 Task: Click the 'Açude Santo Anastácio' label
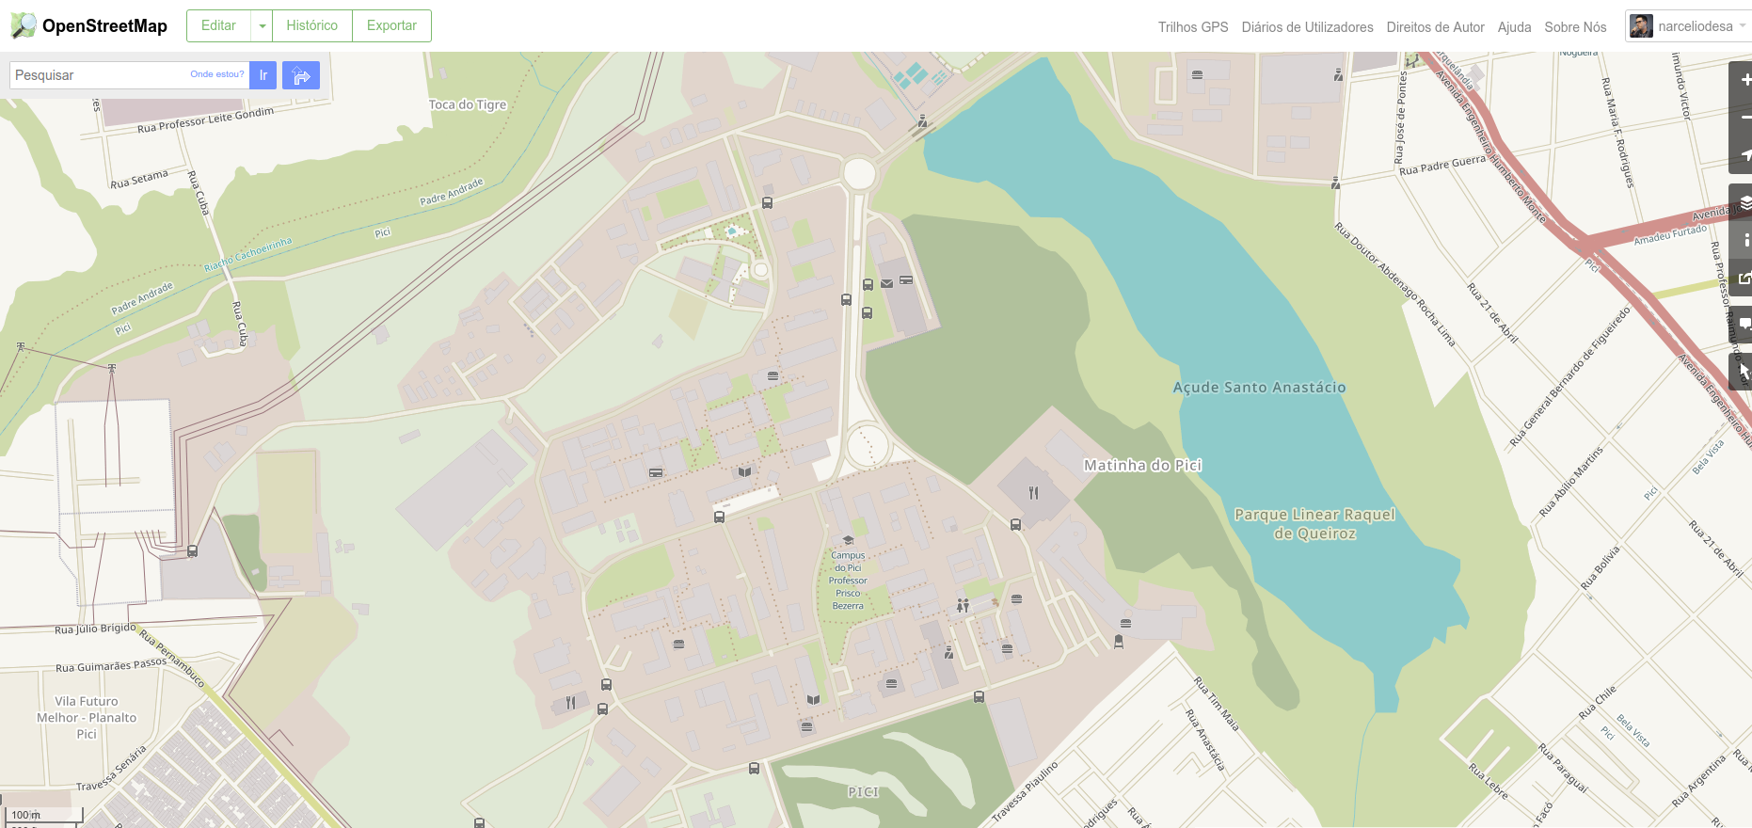[1259, 388]
